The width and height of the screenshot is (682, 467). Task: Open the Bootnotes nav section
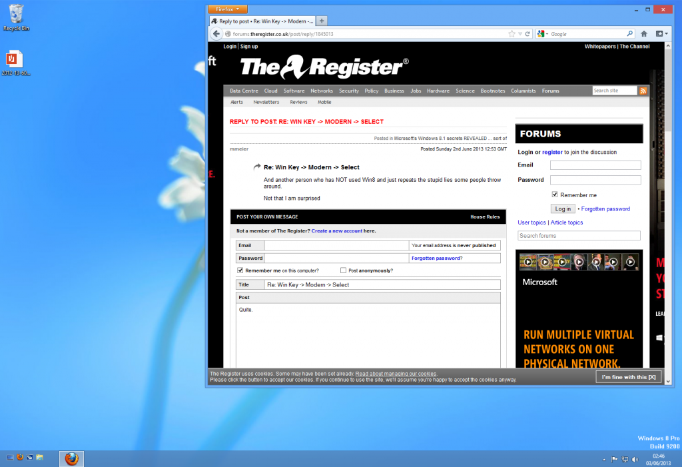click(493, 91)
